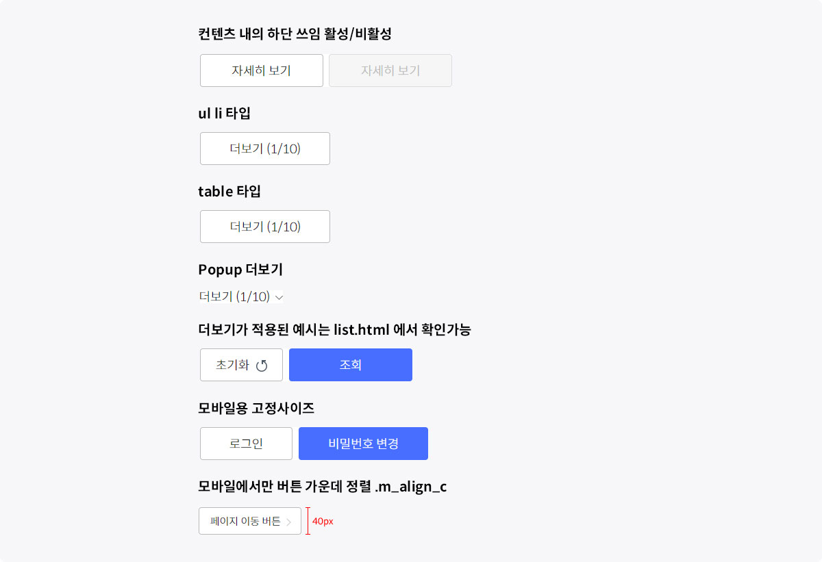Click the heading containing .m_align_c

tap(323, 487)
